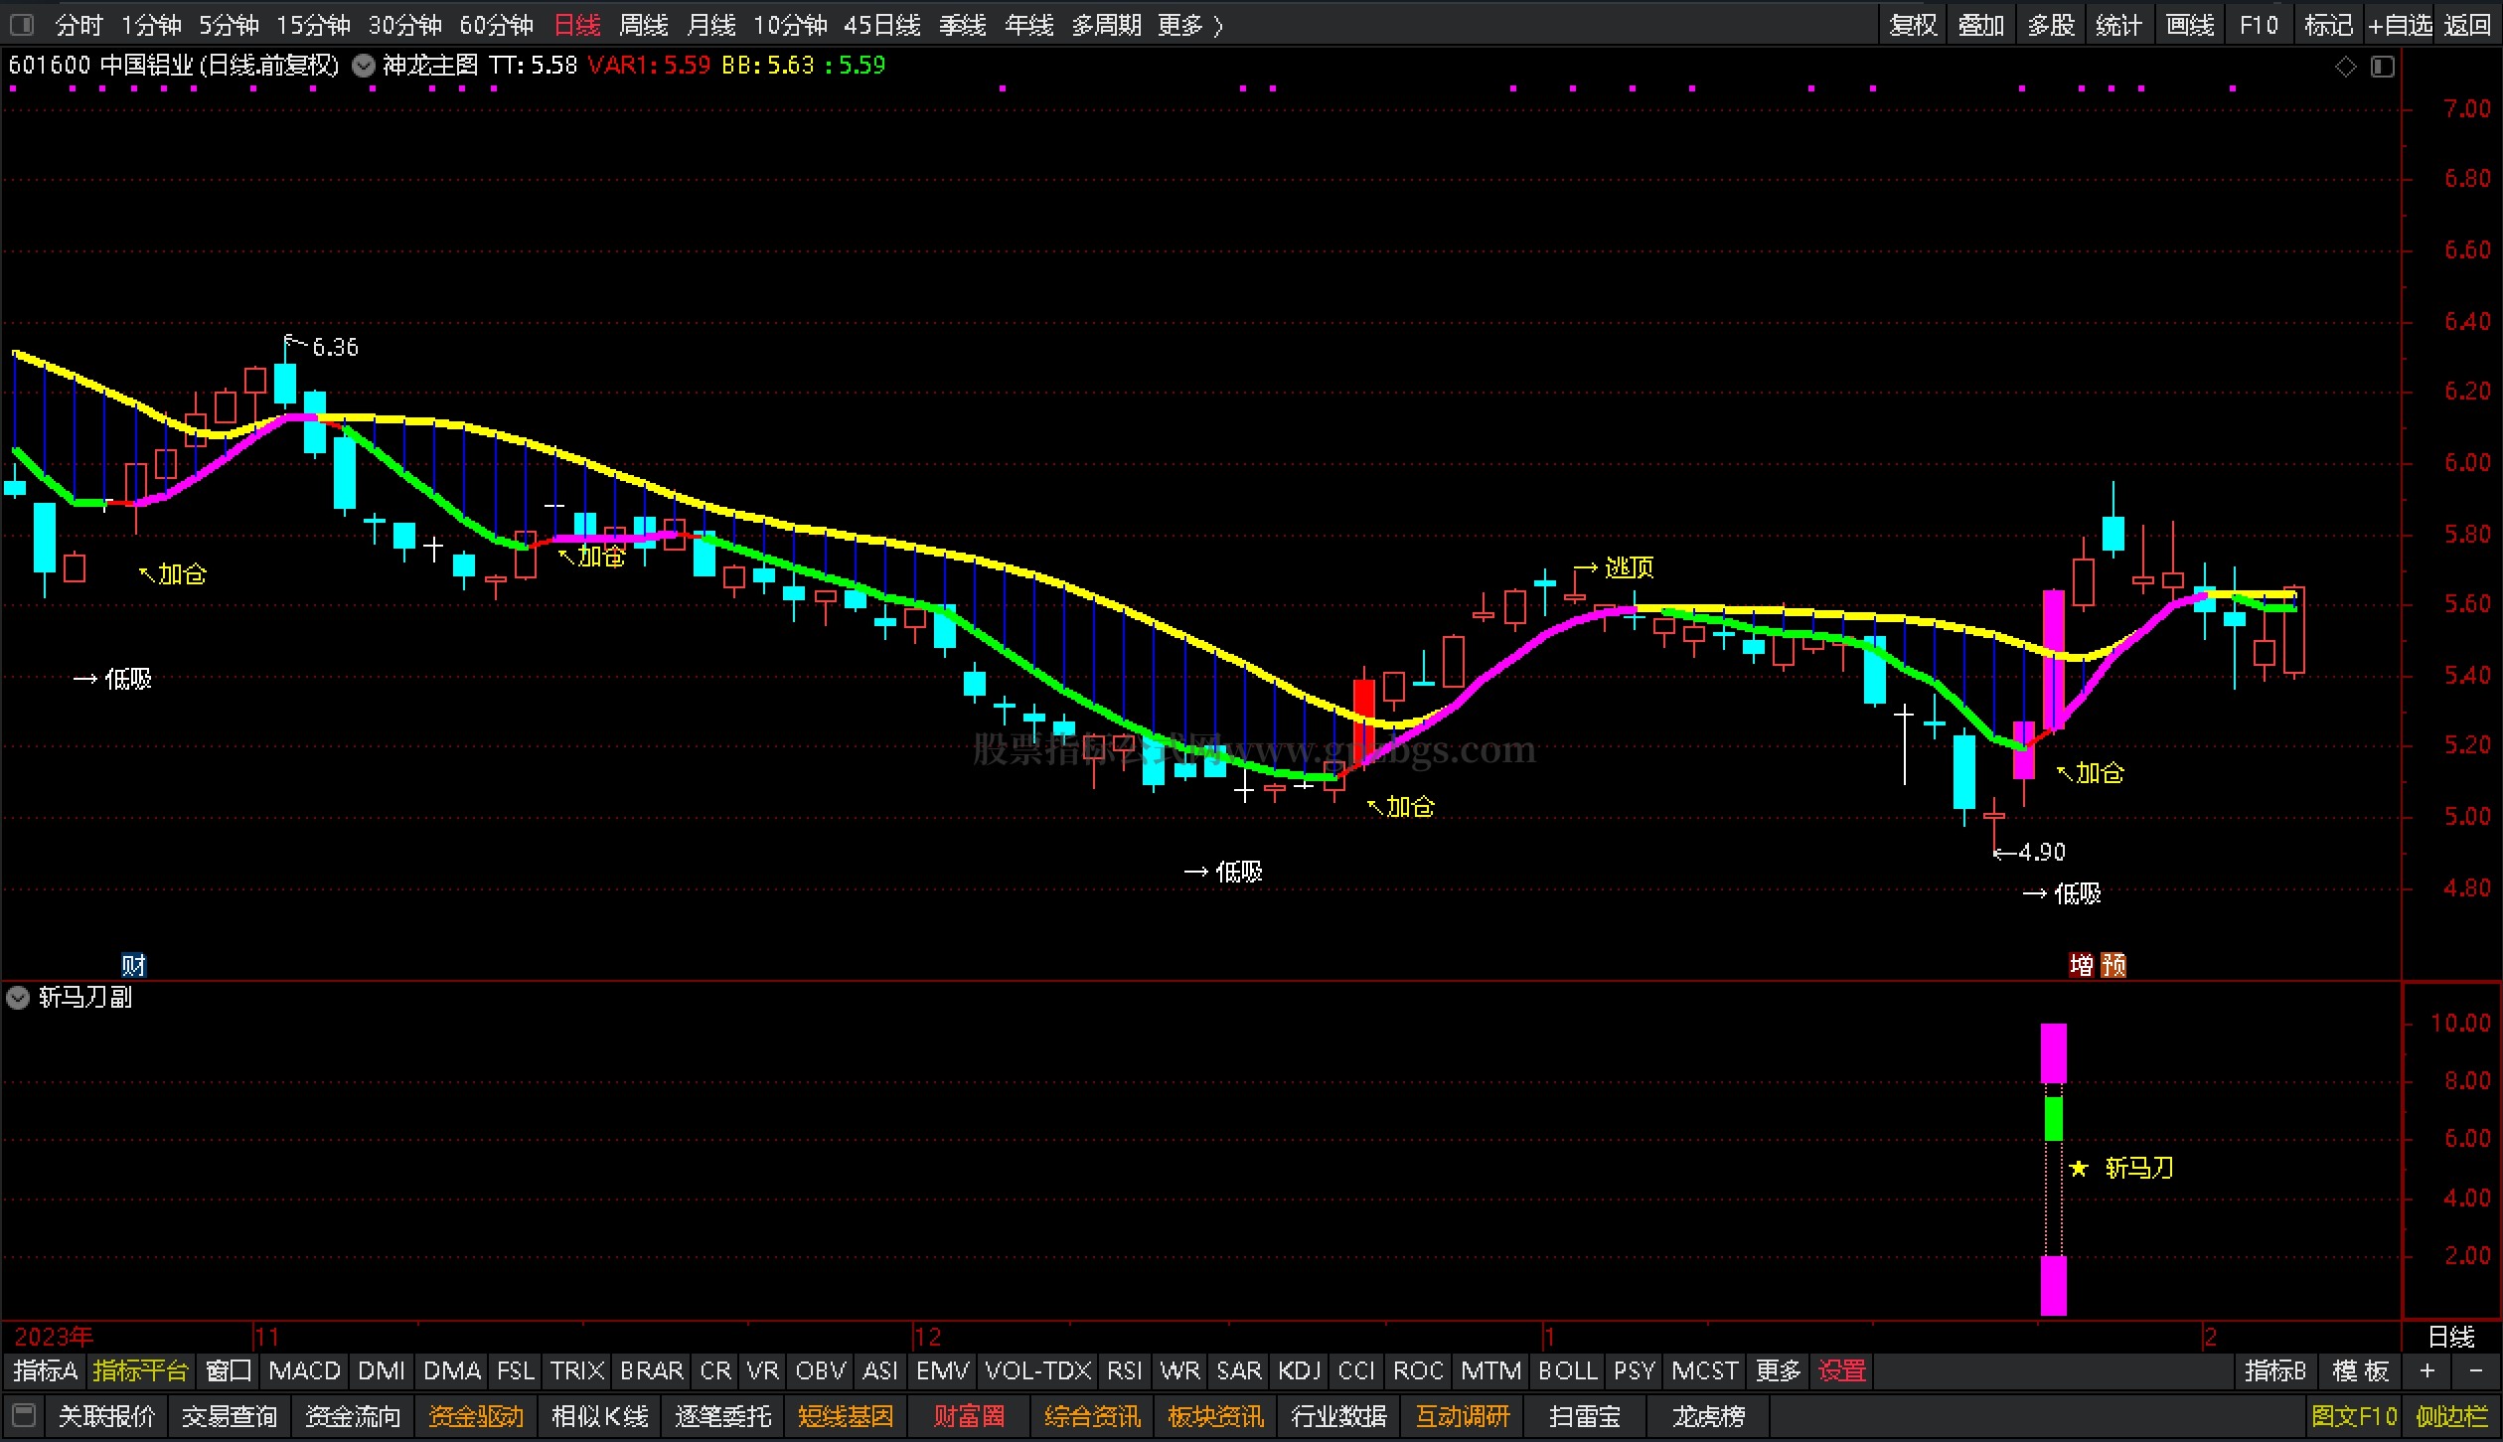Select the KDJ indicator
Image resolution: width=2503 pixels, height=1442 pixels.
1300,1370
